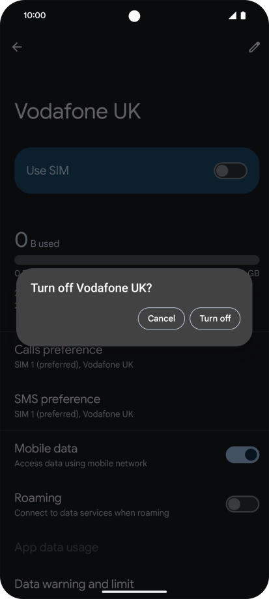Tap the Vodafone UK page title

pyautogui.click(x=78, y=111)
